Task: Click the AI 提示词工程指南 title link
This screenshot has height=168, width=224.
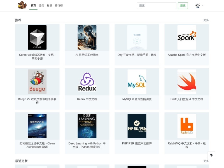Action: point(87,55)
